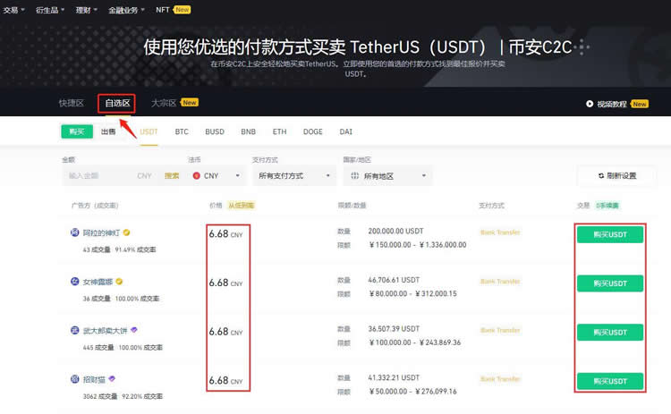Click 购买USDT button for 阿拉的神灯
This screenshot has width=671, height=414.
click(609, 234)
